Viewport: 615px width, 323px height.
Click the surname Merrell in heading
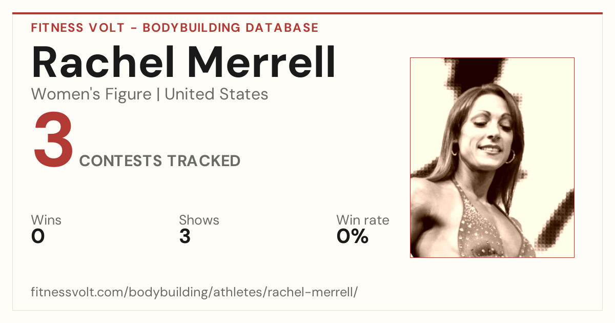pos(261,62)
